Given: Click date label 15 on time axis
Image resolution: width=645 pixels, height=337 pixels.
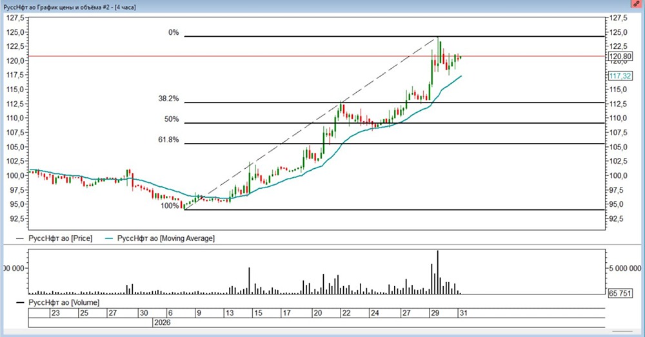Looking at the screenshot, I should pos(258,313).
